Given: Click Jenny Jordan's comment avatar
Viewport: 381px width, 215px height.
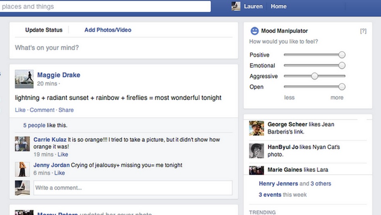Looking at the screenshot, I should 22,169.
